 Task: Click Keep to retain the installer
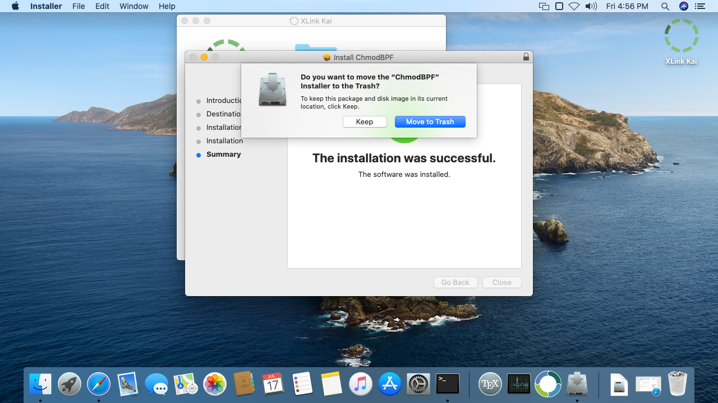tap(365, 122)
